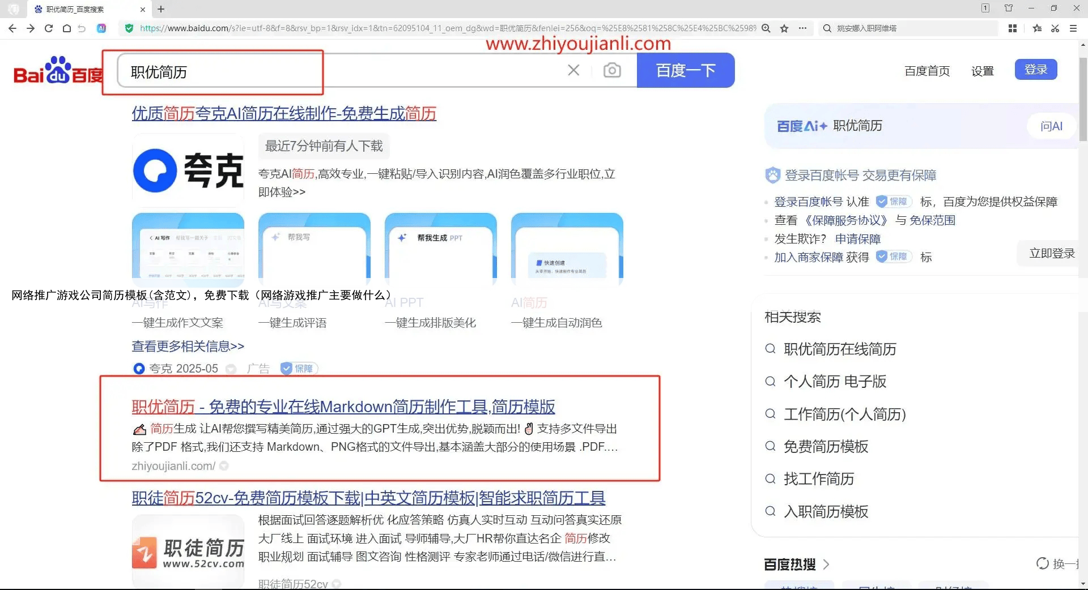This screenshot has width=1088, height=590.
Task: Clear the Baidu search box text
Action: click(573, 70)
